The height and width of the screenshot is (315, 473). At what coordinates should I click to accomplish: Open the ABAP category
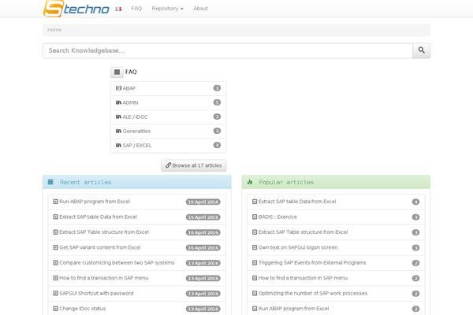tap(169, 88)
